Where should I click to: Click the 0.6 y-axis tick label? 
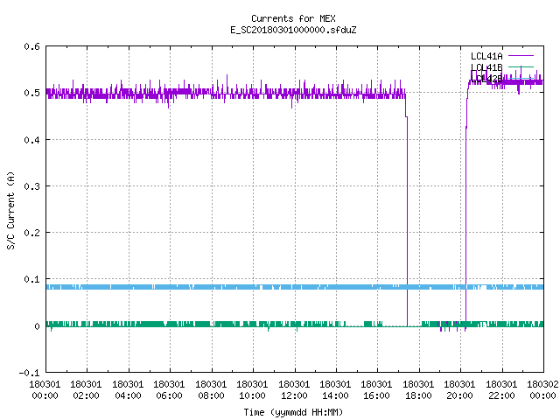pos(31,46)
